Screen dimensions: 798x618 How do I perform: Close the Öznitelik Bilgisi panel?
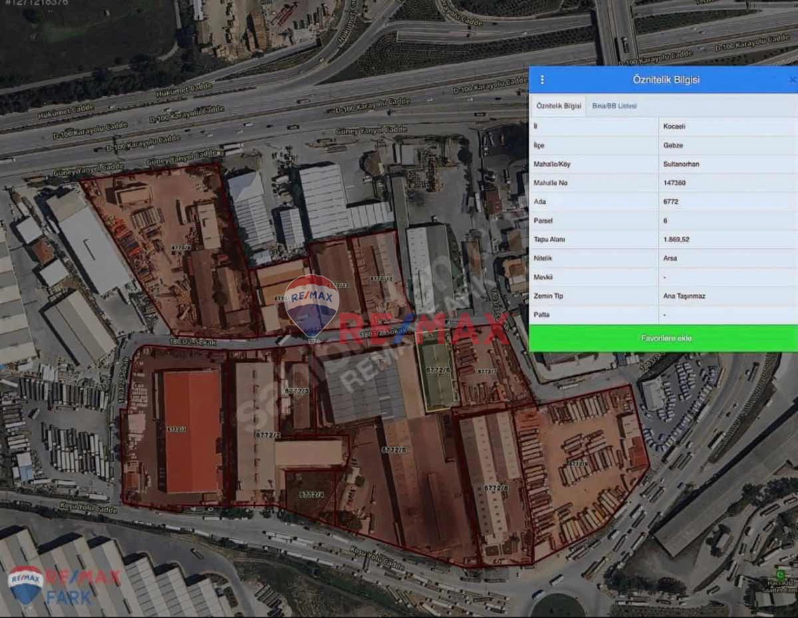(791, 80)
